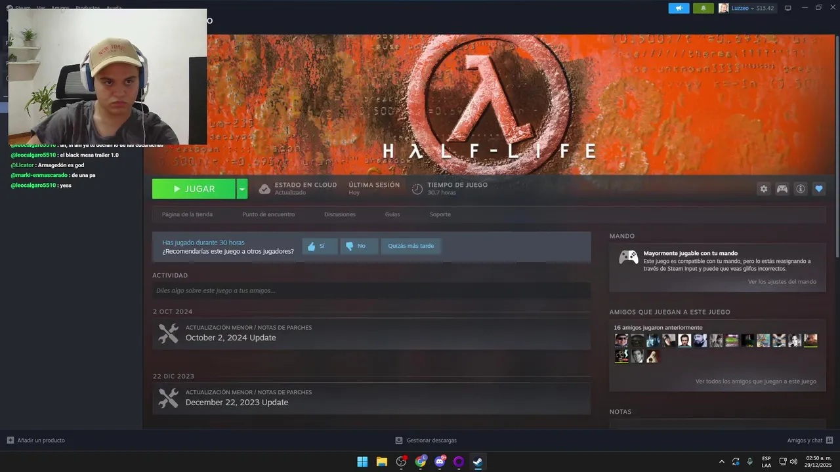The height and width of the screenshot is (472, 840).
Task: Show hidden tray icons chevron
Action: click(722, 462)
